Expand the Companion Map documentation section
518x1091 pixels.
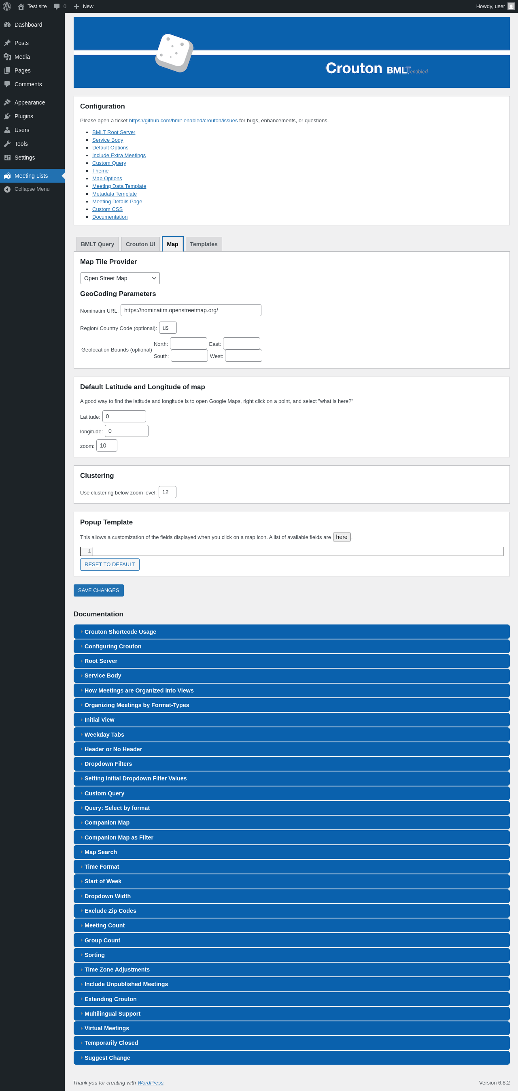(292, 823)
